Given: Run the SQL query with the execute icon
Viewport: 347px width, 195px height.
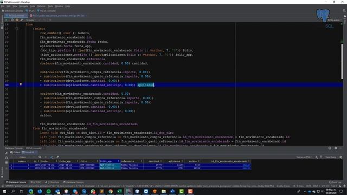Looking at the screenshot, I should tap(7, 20).
